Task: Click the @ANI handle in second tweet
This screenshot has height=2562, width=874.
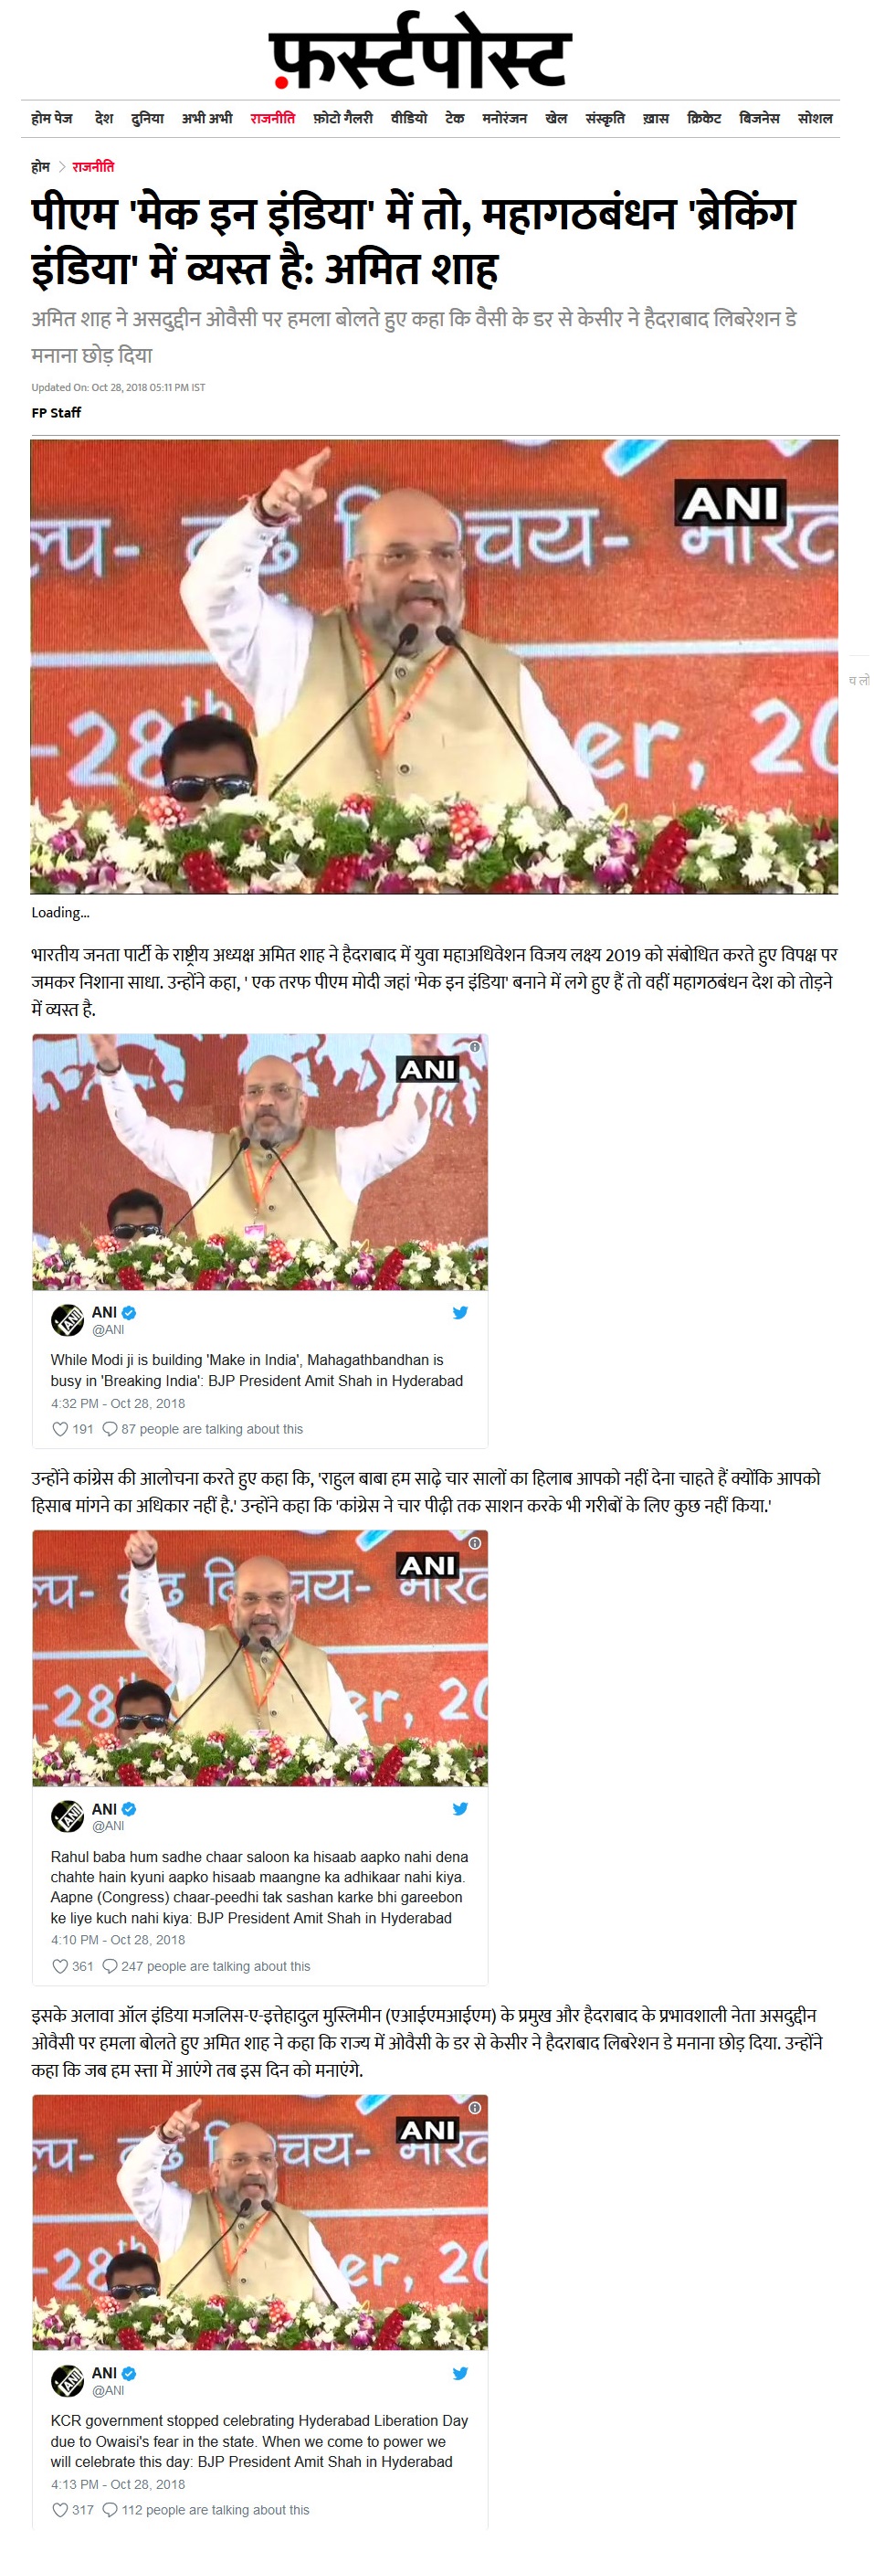Action: [109, 1826]
